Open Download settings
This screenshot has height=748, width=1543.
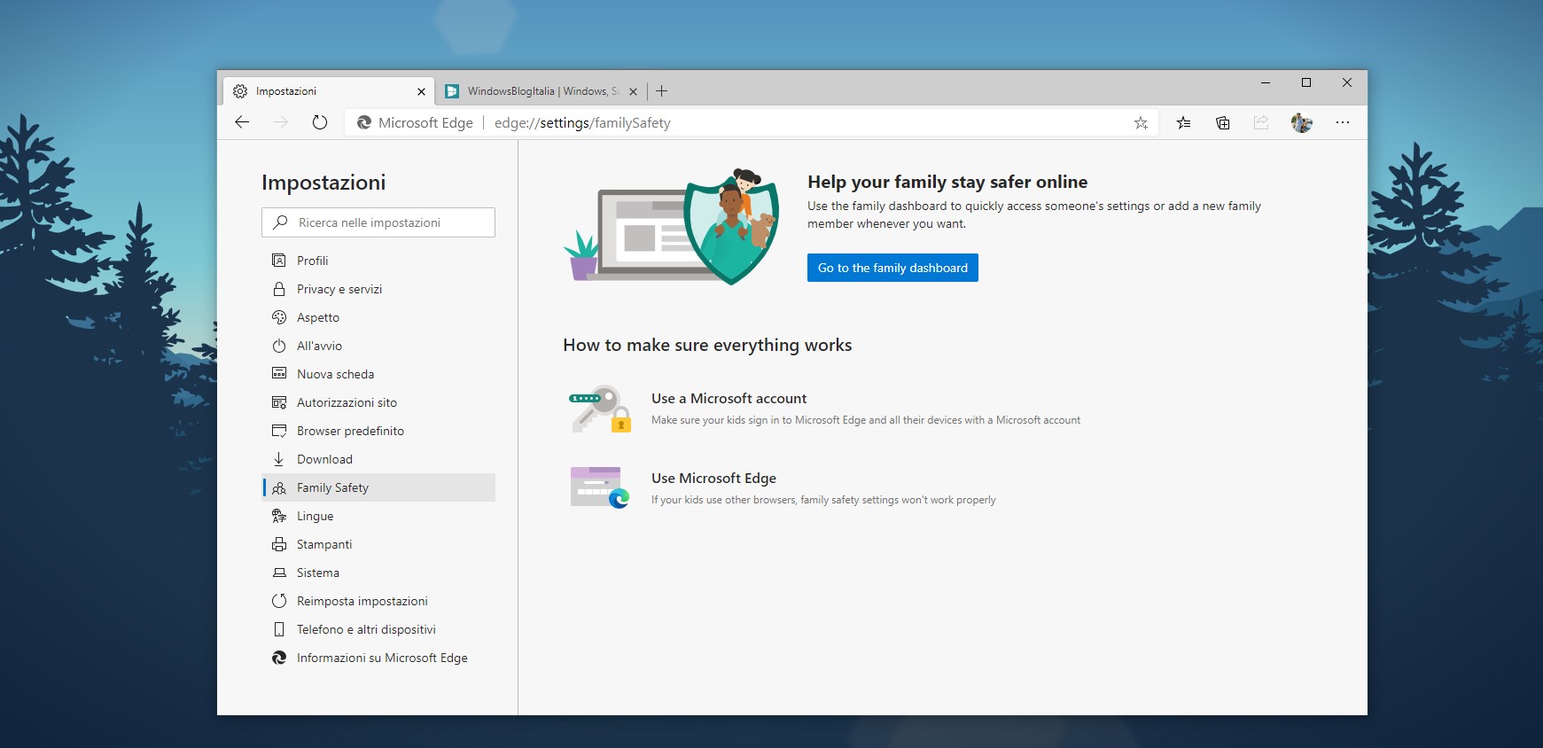tap(378, 459)
